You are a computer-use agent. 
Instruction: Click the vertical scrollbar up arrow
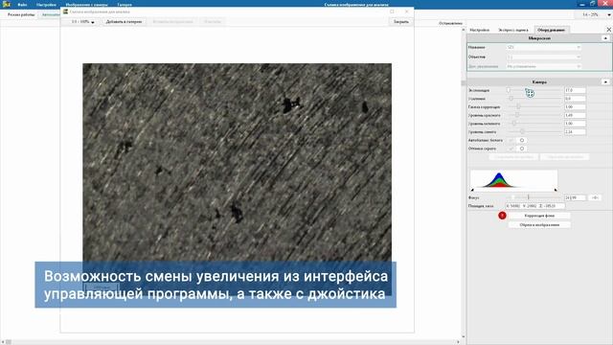point(464,30)
